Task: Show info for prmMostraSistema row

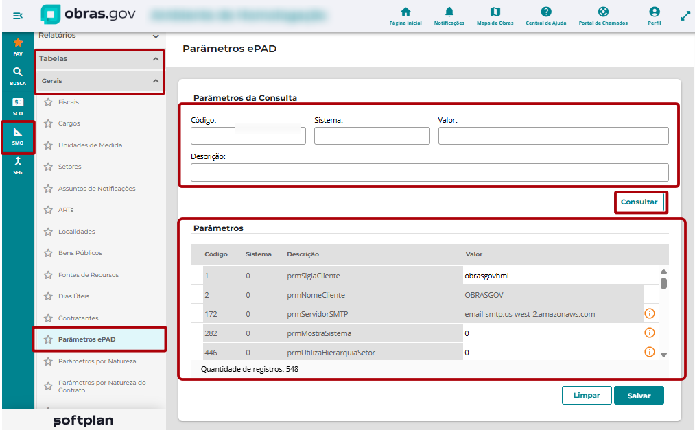Action: point(649,333)
